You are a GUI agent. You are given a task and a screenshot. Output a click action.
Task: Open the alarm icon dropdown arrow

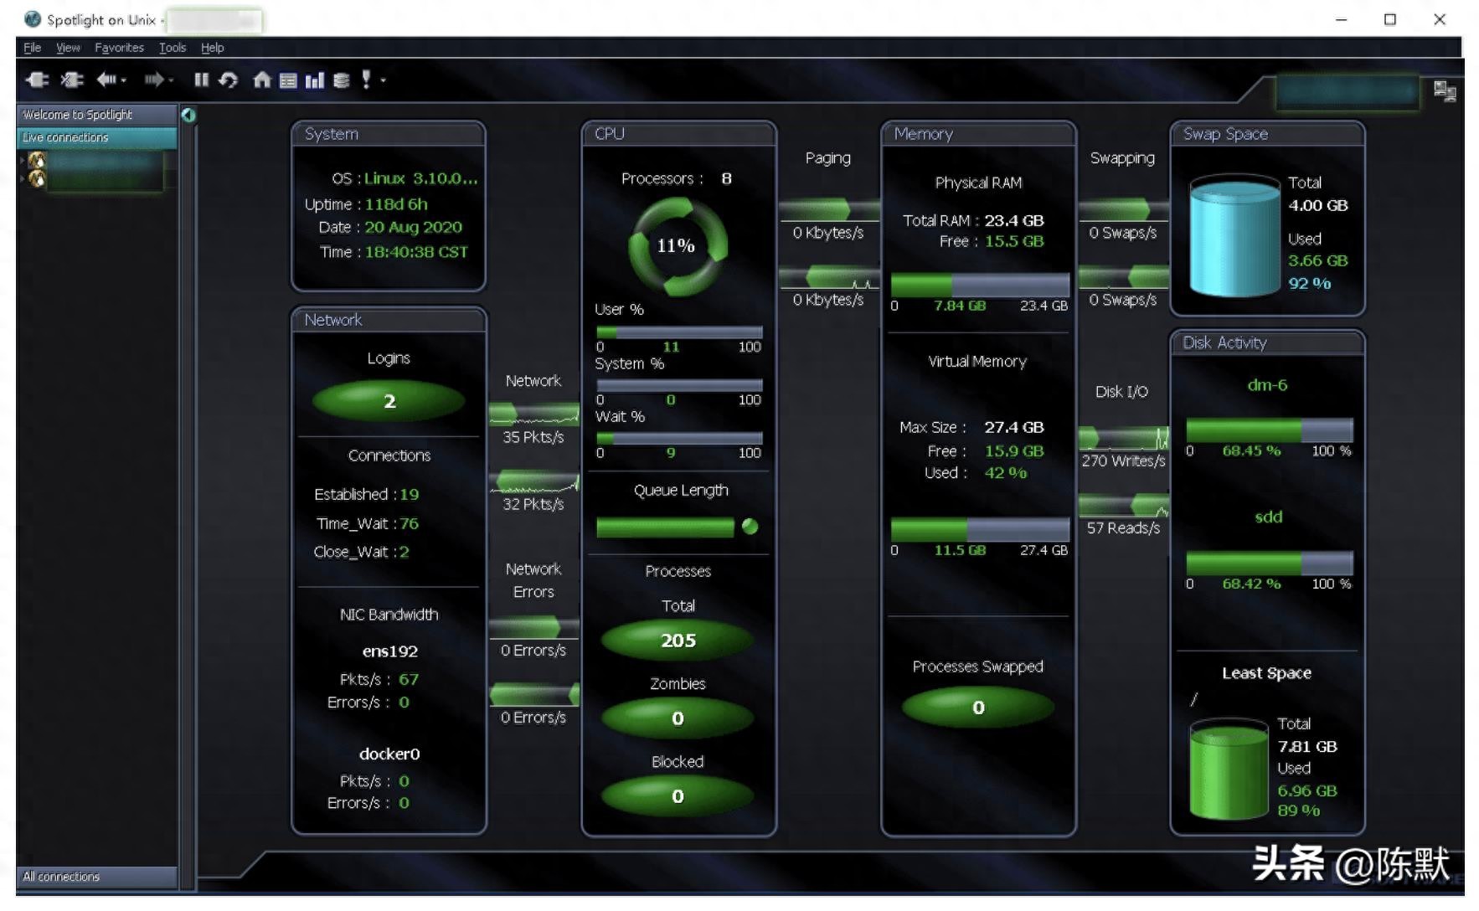point(383,81)
